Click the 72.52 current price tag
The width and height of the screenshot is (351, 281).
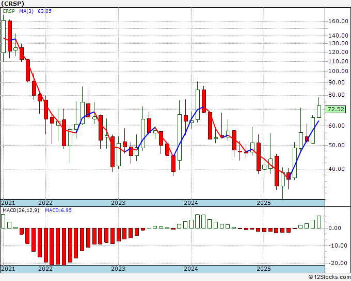(336, 110)
